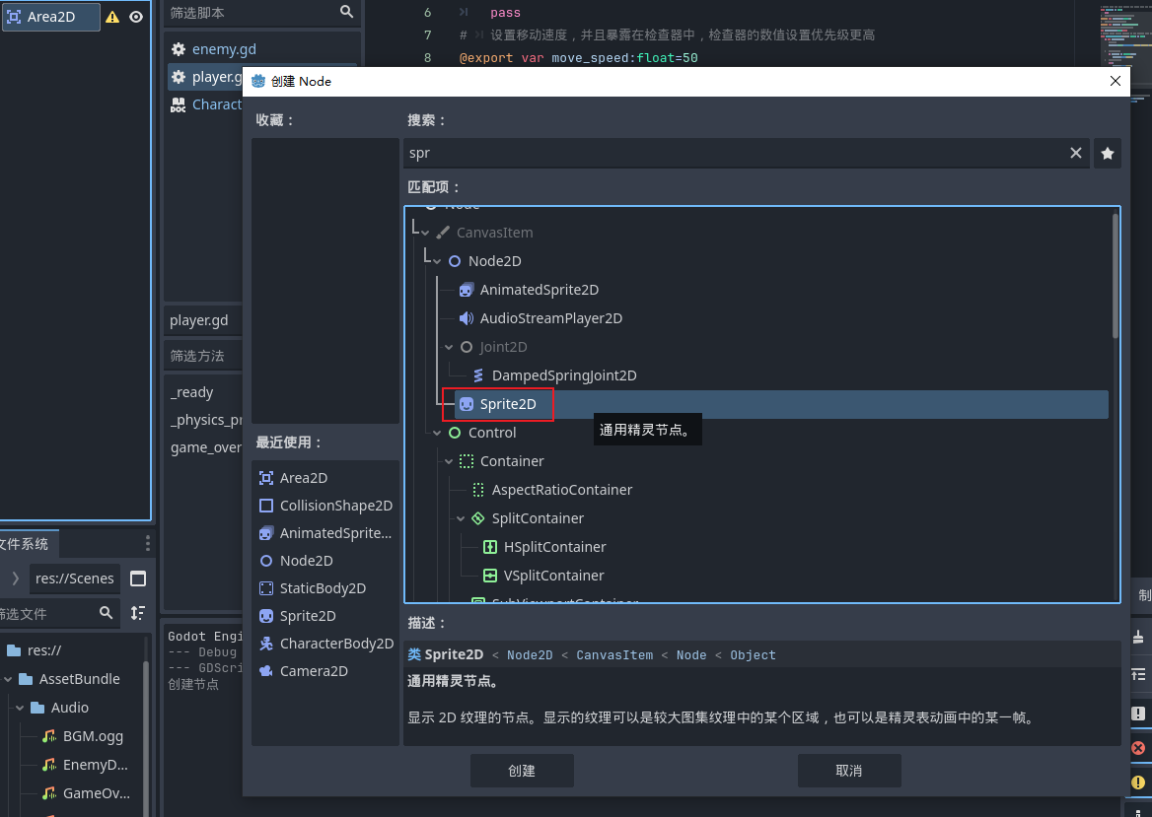The height and width of the screenshot is (817, 1152).
Task: Collapse the CanvasItem tree branch
Action: 425,233
